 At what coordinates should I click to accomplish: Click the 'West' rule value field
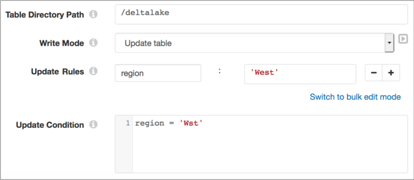300,74
